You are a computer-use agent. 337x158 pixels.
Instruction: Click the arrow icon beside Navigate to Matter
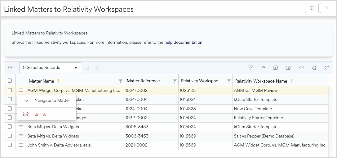(x=26, y=100)
